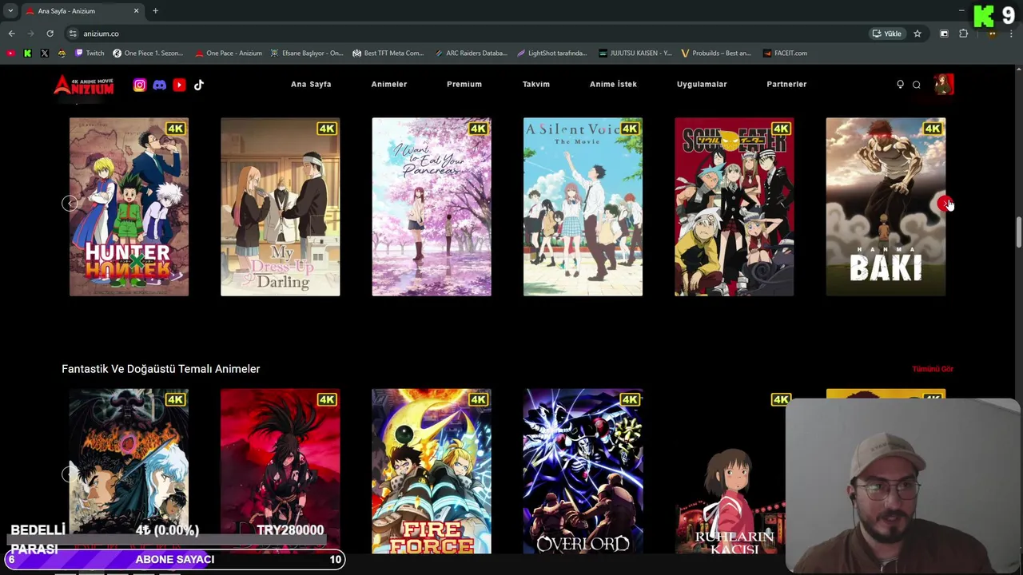Open the Premium menu item
The width and height of the screenshot is (1023, 575).
(464, 85)
